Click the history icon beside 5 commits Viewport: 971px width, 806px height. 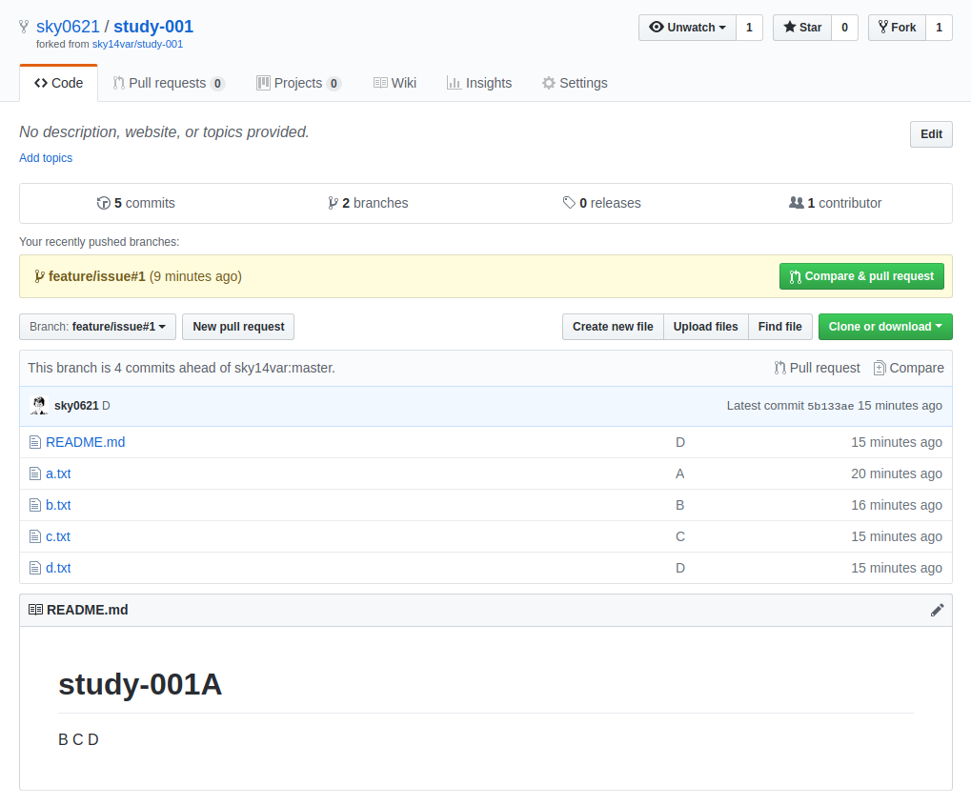[x=104, y=203]
